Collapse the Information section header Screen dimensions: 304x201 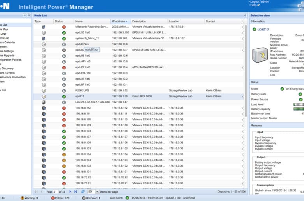click(x=277, y=21)
